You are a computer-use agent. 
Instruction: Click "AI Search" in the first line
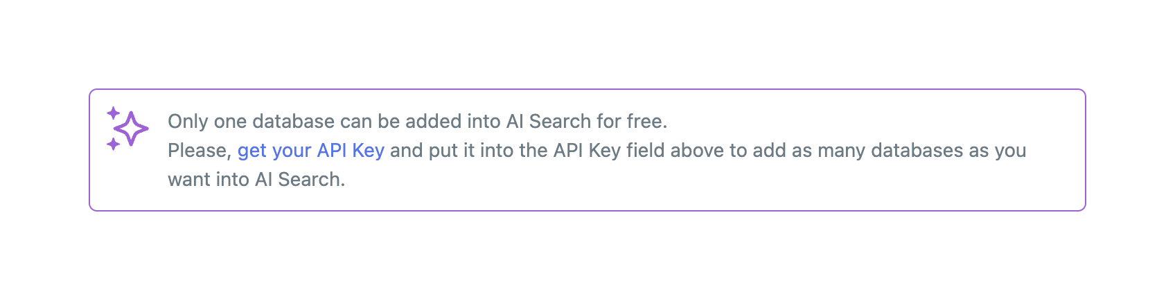click(x=549, y=122)
